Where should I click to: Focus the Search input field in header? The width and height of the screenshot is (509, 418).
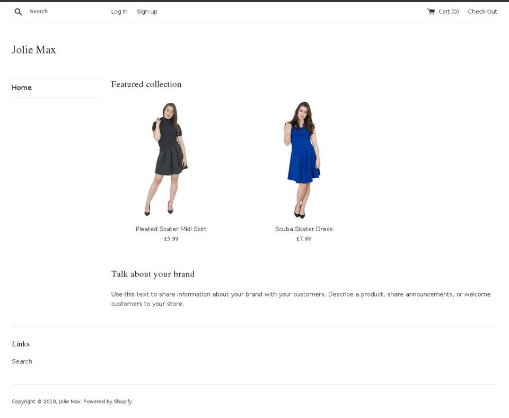[x=62, y=11]
